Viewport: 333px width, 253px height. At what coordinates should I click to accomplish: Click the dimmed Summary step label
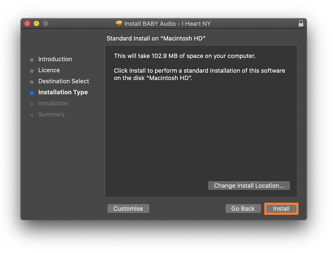coord(51,114)
